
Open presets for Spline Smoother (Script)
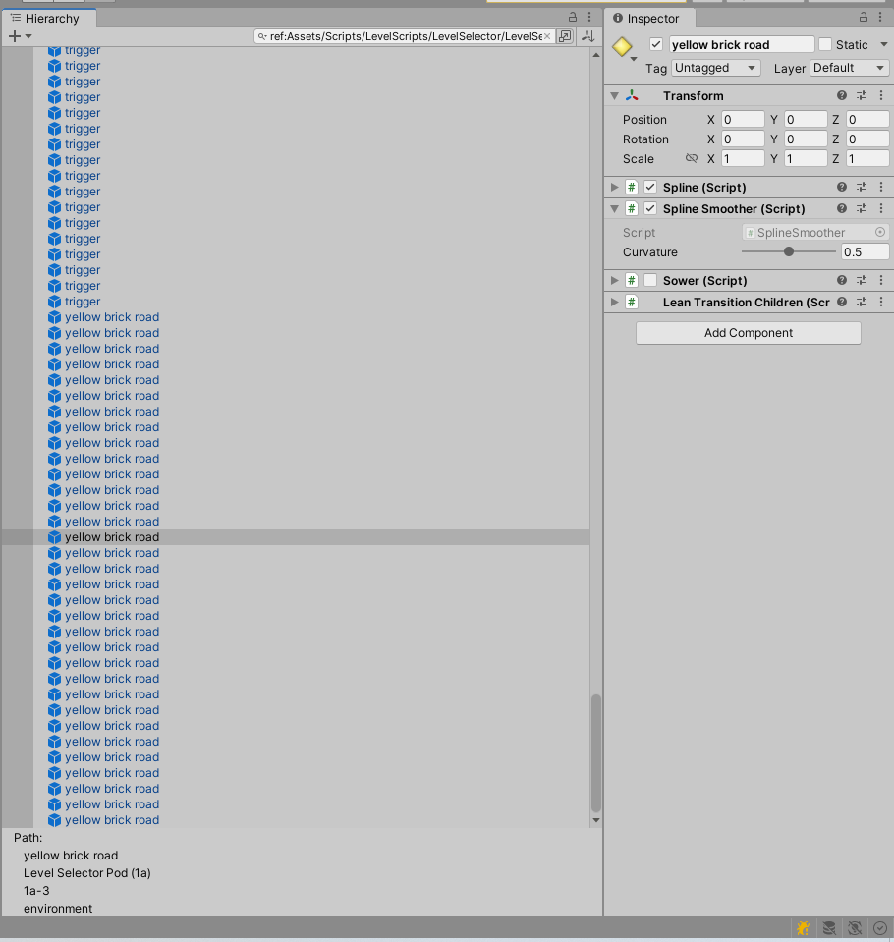coord(862,208)
